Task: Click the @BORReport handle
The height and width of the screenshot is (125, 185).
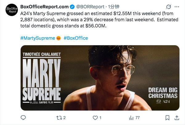Action: coord(90,6)
